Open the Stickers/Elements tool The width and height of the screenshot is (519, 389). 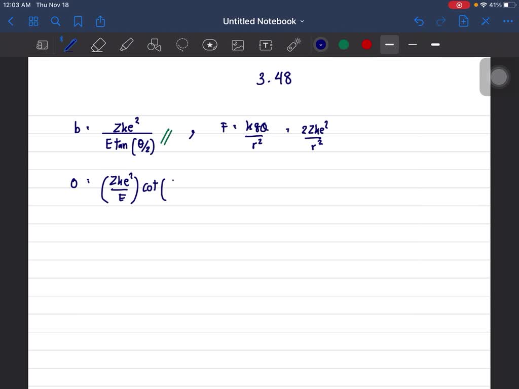pyautogui.click(x=210, y=45)
